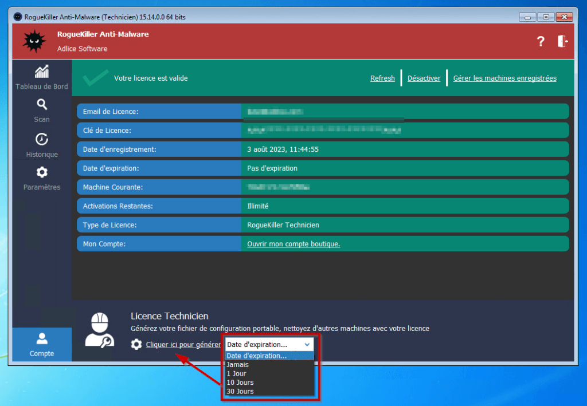Click the gear icon beside generate link
This screenshot has width=587, height=406.
[136, 345]
